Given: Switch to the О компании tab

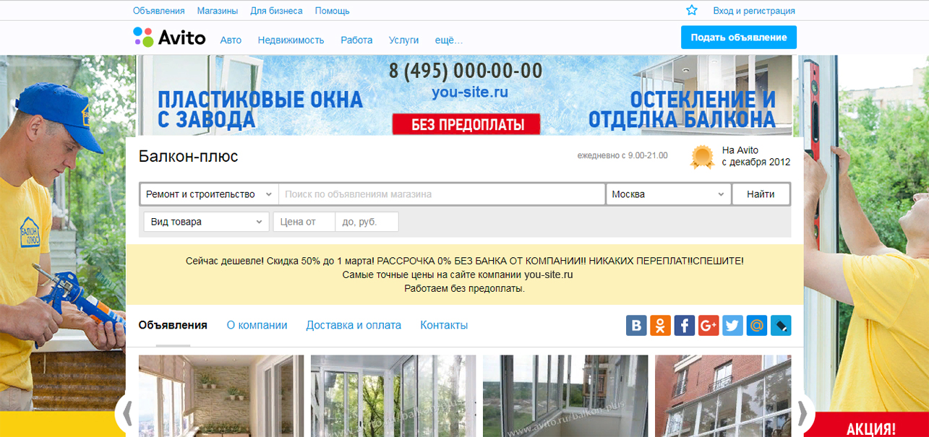Looking at the screenshot, I should pyautogui.click(x=257, y=325).
